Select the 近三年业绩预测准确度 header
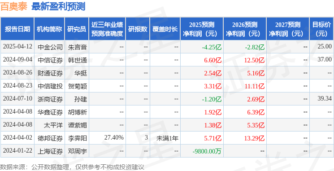The width and height of the screenshot is (334, 171). click(107, 29)
